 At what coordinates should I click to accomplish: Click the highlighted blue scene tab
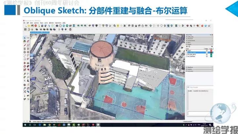click(x=40, y=32)
